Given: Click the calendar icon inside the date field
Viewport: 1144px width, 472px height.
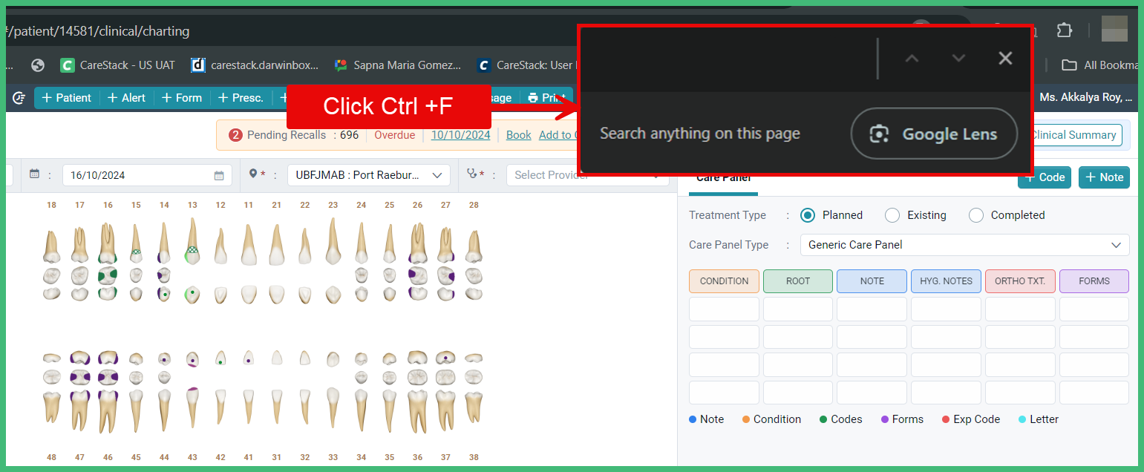Looking at the screenshot, I should pos(219,176).
